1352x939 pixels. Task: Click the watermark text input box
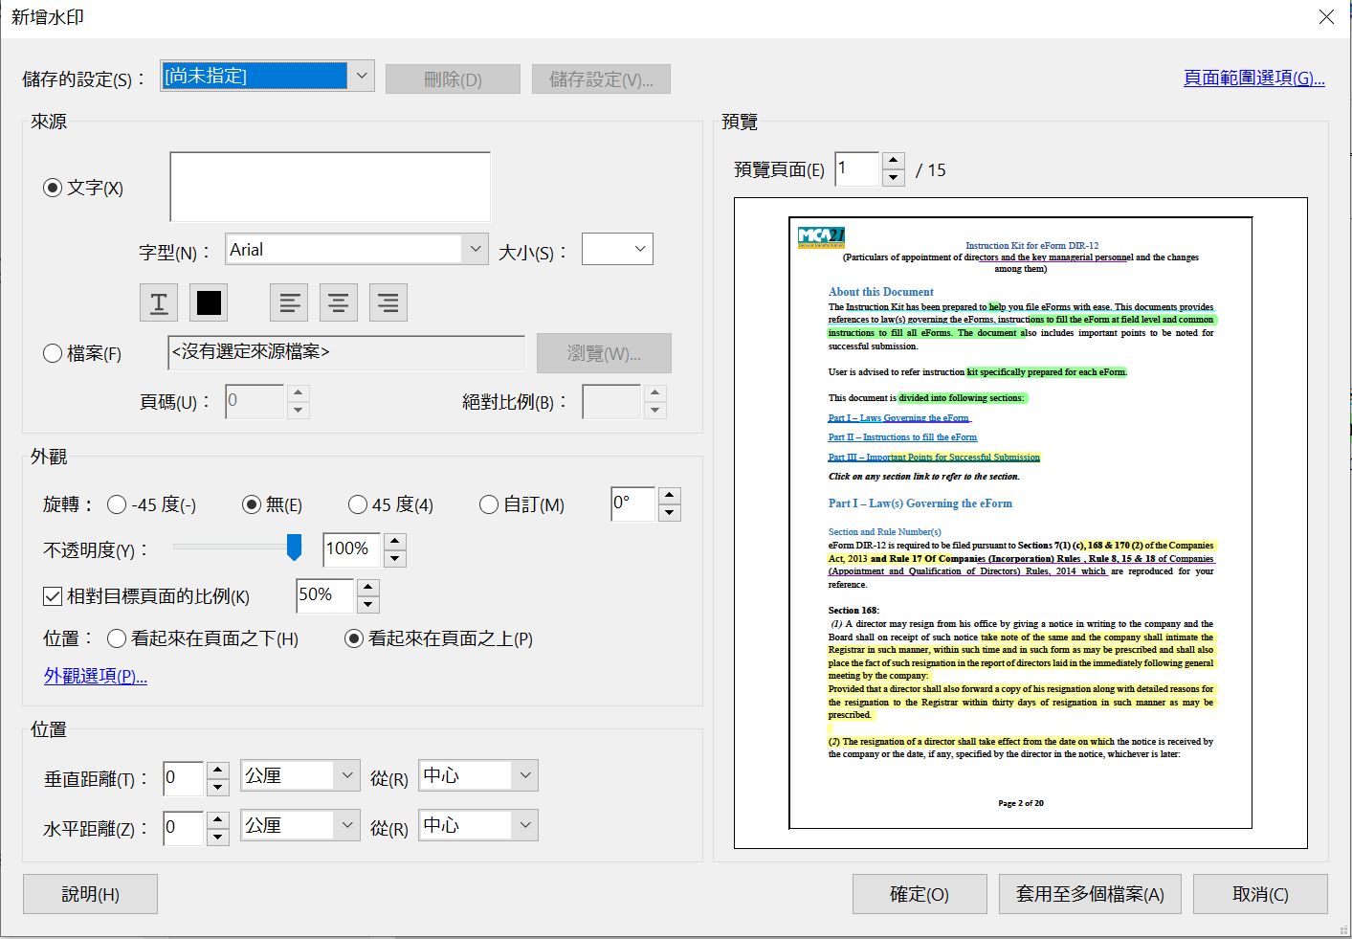click(329, 186)
